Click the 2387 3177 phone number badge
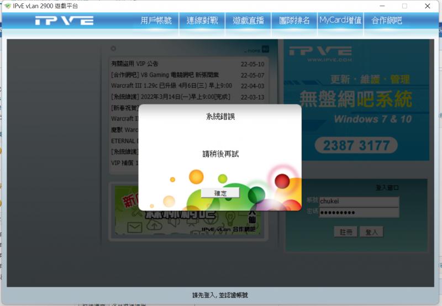Screen dimensions: 442x306 (356, 145)
